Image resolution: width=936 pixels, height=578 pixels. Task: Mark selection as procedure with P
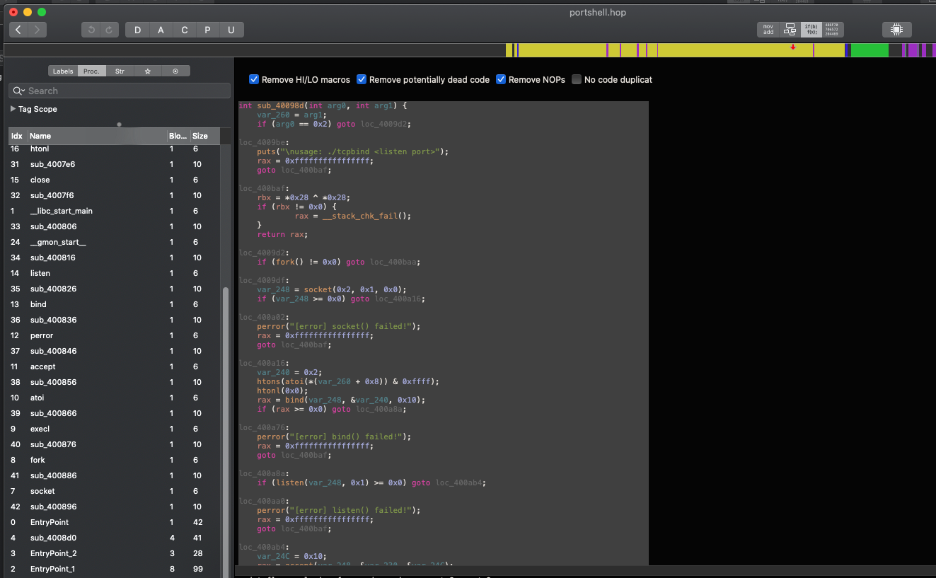point(208,30)
